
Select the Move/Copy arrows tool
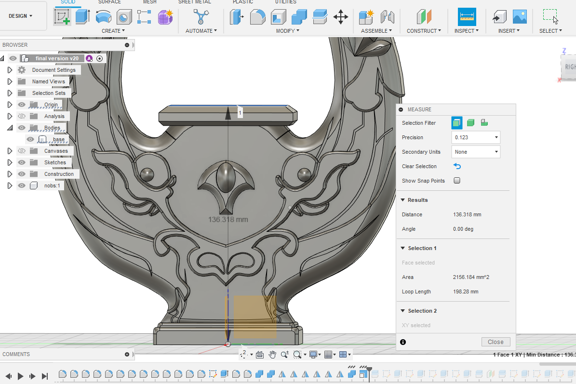pyautogui.click(x=341, y=17)
